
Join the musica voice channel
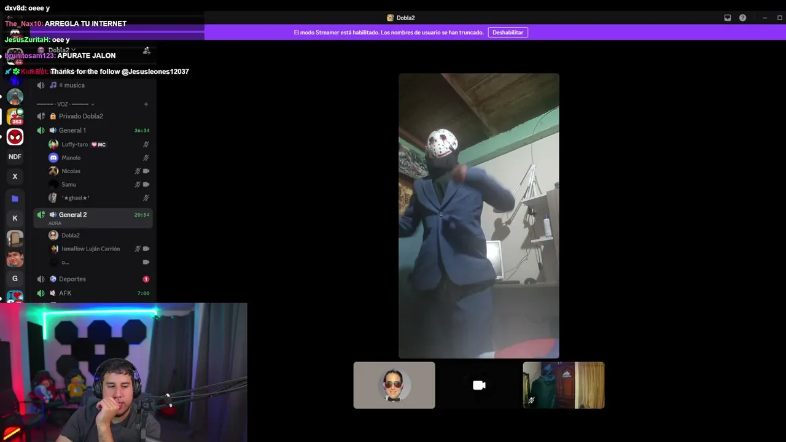(x=93, y=85)
